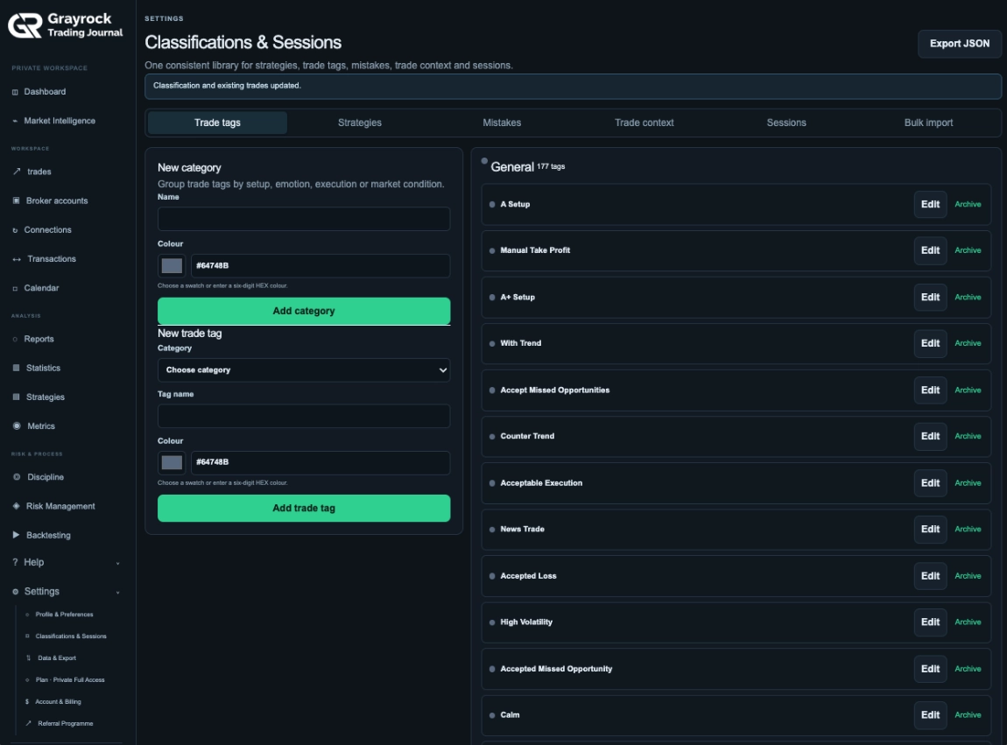Click the Strategies sidebar icon
The width and height of the screenshot is (1007, 745).
click(16, 397)
